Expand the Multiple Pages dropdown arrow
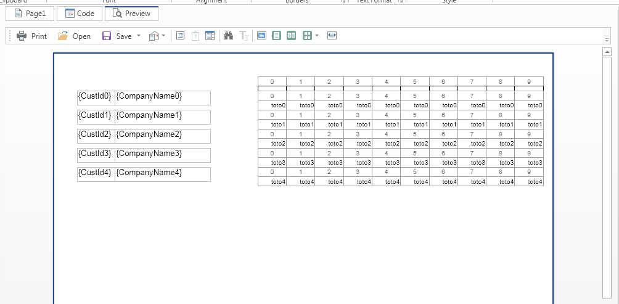The width and height of the screenshot is (619, 304). point(317,36)
